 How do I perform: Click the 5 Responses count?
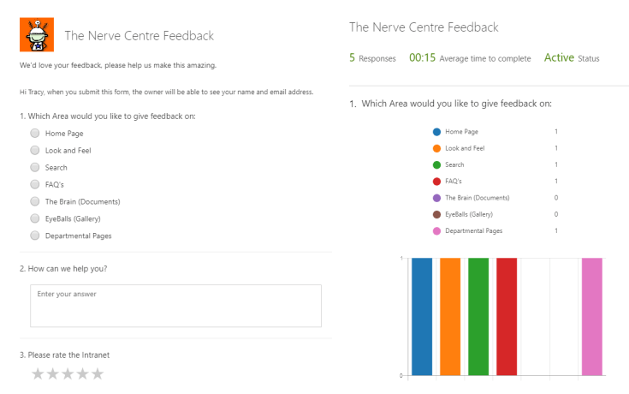pyautogui.click(x=372, y=58)
